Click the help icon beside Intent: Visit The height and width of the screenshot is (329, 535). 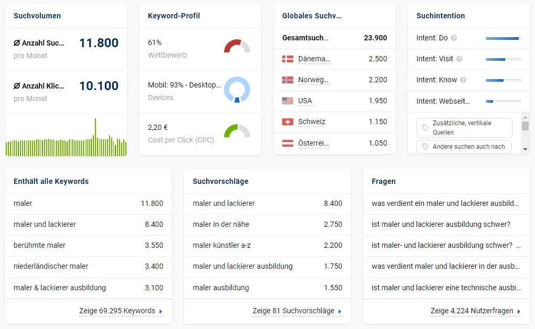coord(459,59)
